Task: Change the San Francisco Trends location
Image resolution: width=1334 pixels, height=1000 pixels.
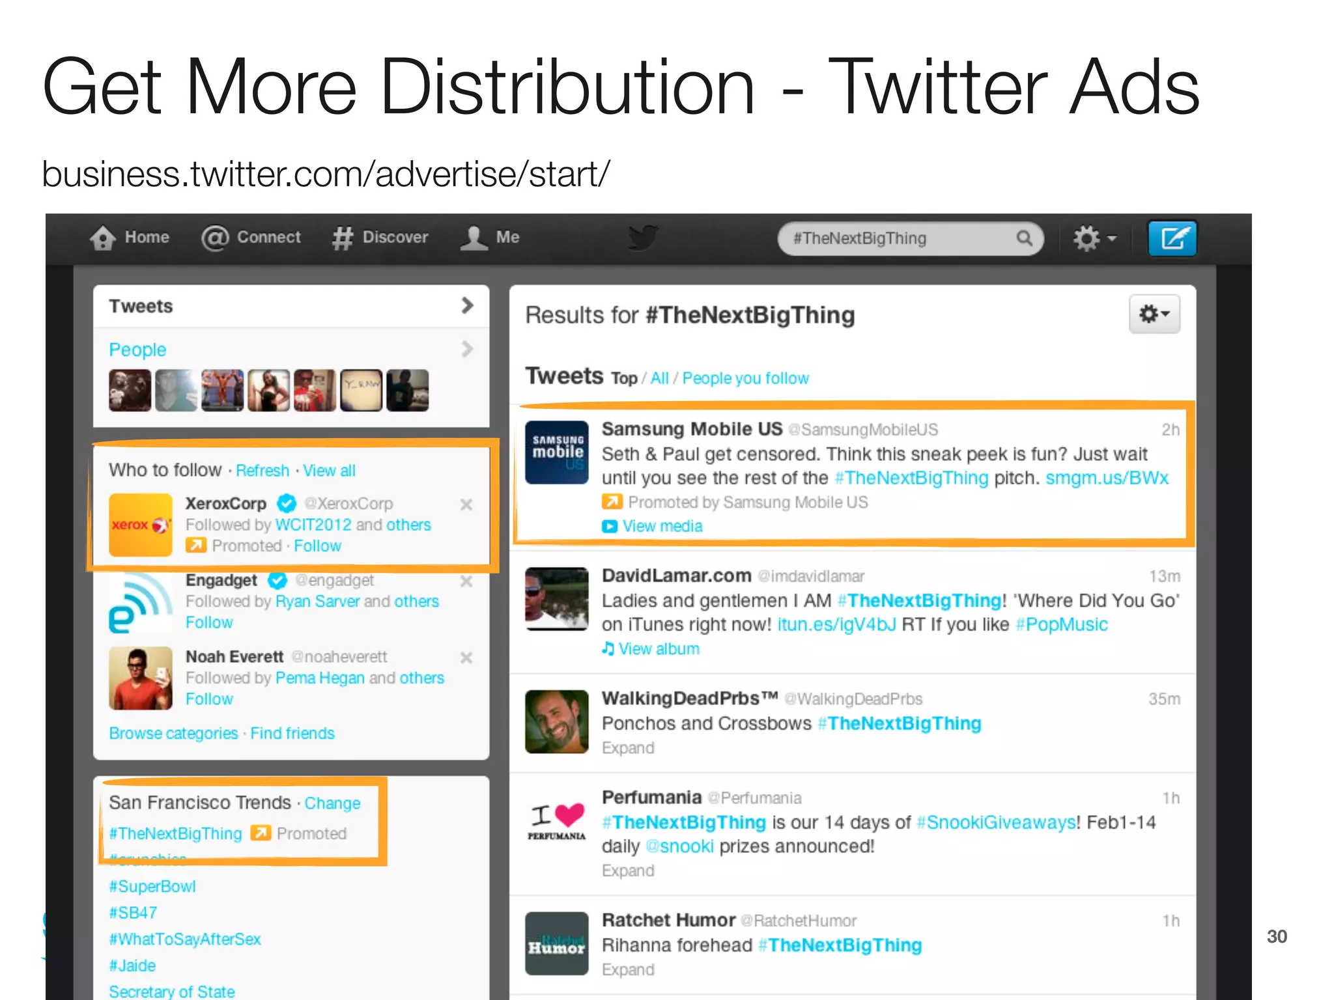Action: (x=332, y=803)
